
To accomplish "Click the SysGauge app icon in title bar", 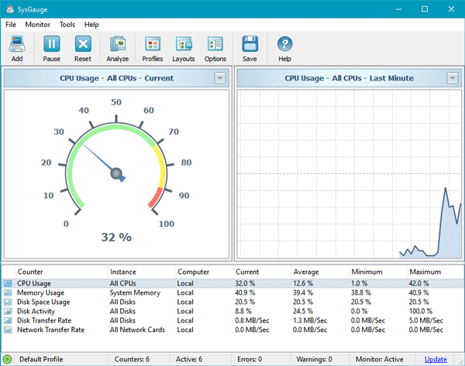I will click(x=10, y=9).
